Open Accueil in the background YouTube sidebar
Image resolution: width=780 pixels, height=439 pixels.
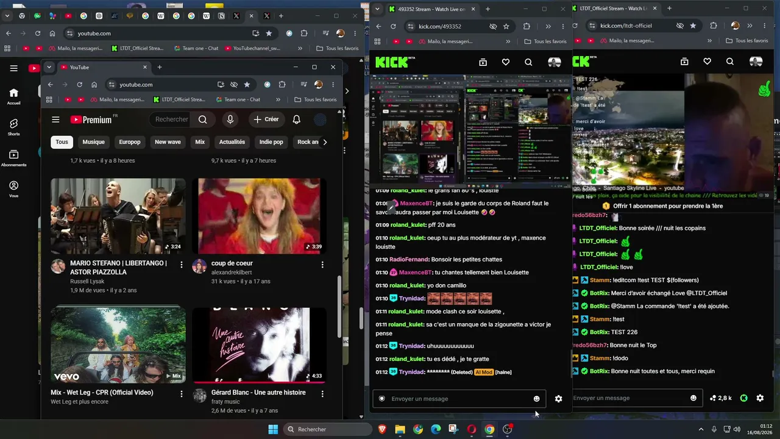13,96
